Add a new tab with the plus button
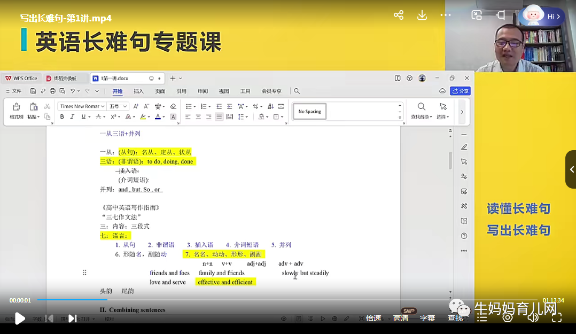576x334 pixels. point(173,78)
